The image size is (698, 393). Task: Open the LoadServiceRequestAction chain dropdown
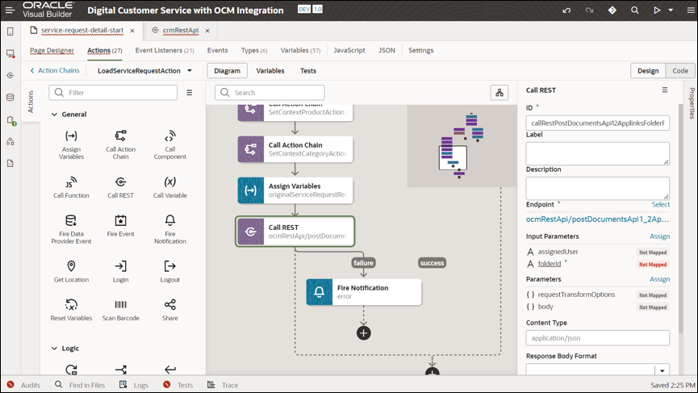[190, 70]
